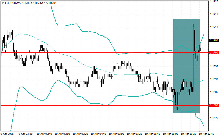Click the 10 Apr 11:20 time label
The image size is (220, 137).
(x=188, y=134)
